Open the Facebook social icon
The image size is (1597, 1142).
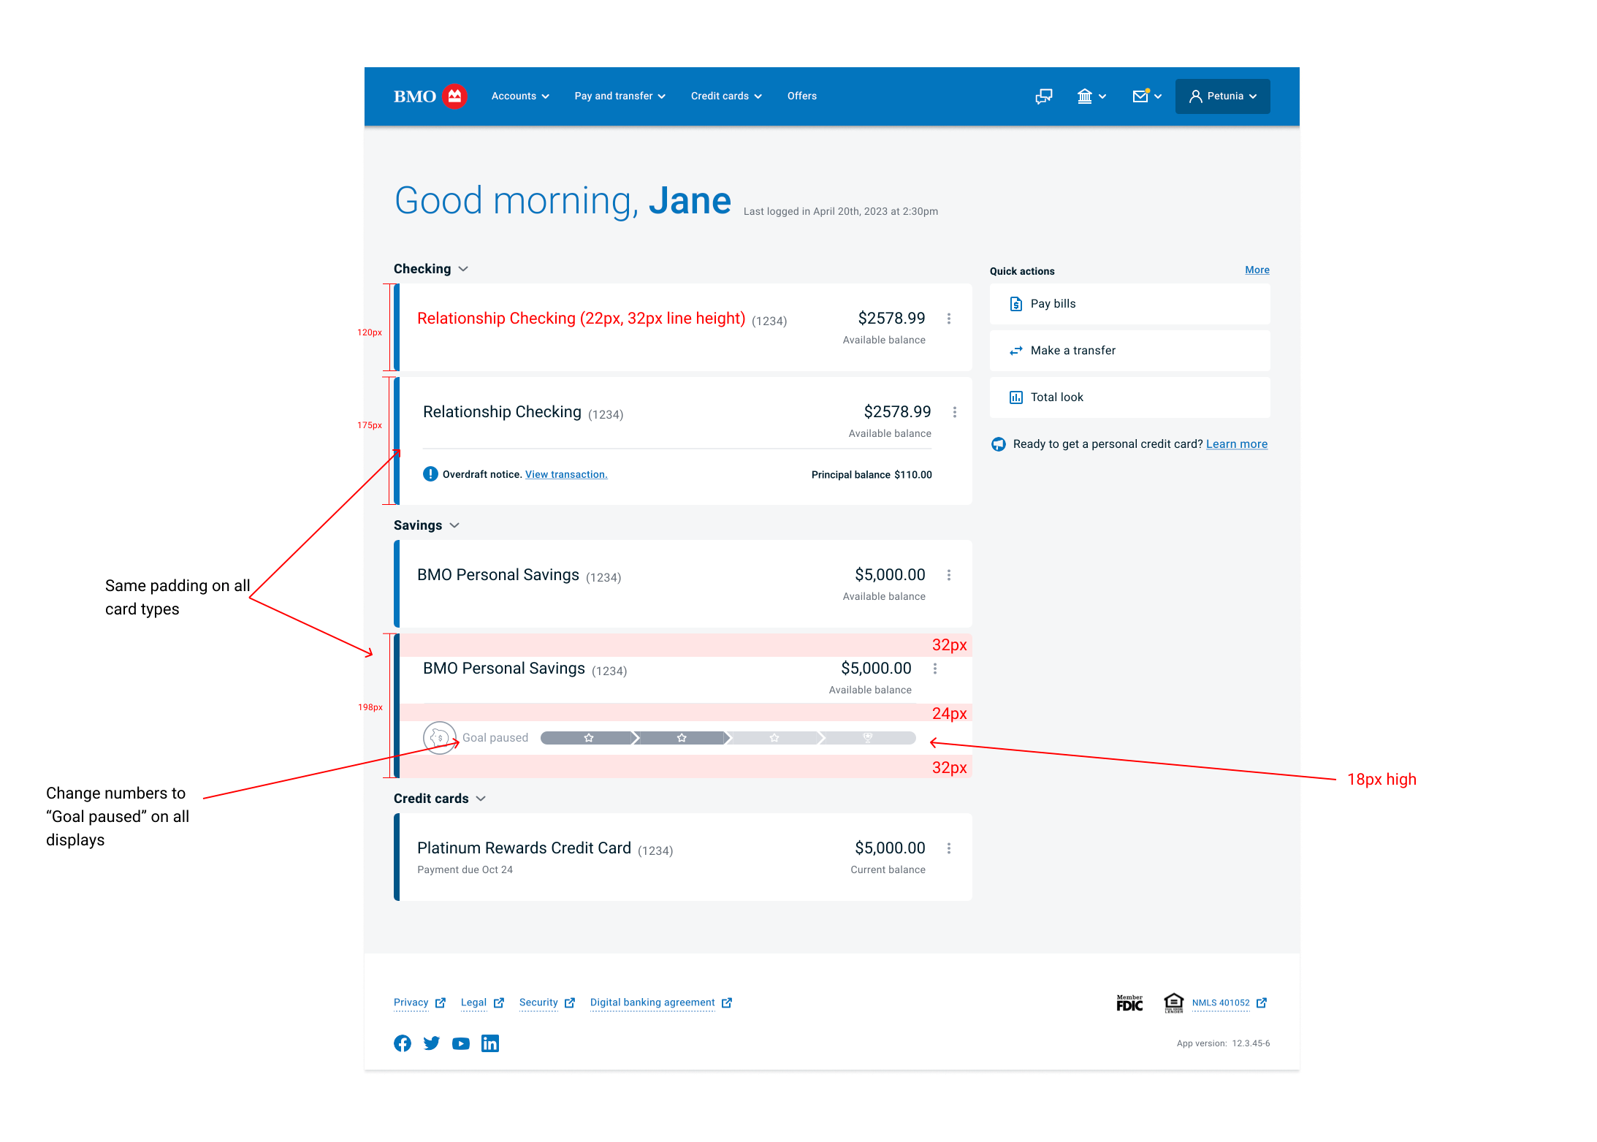coord(403,1043)
